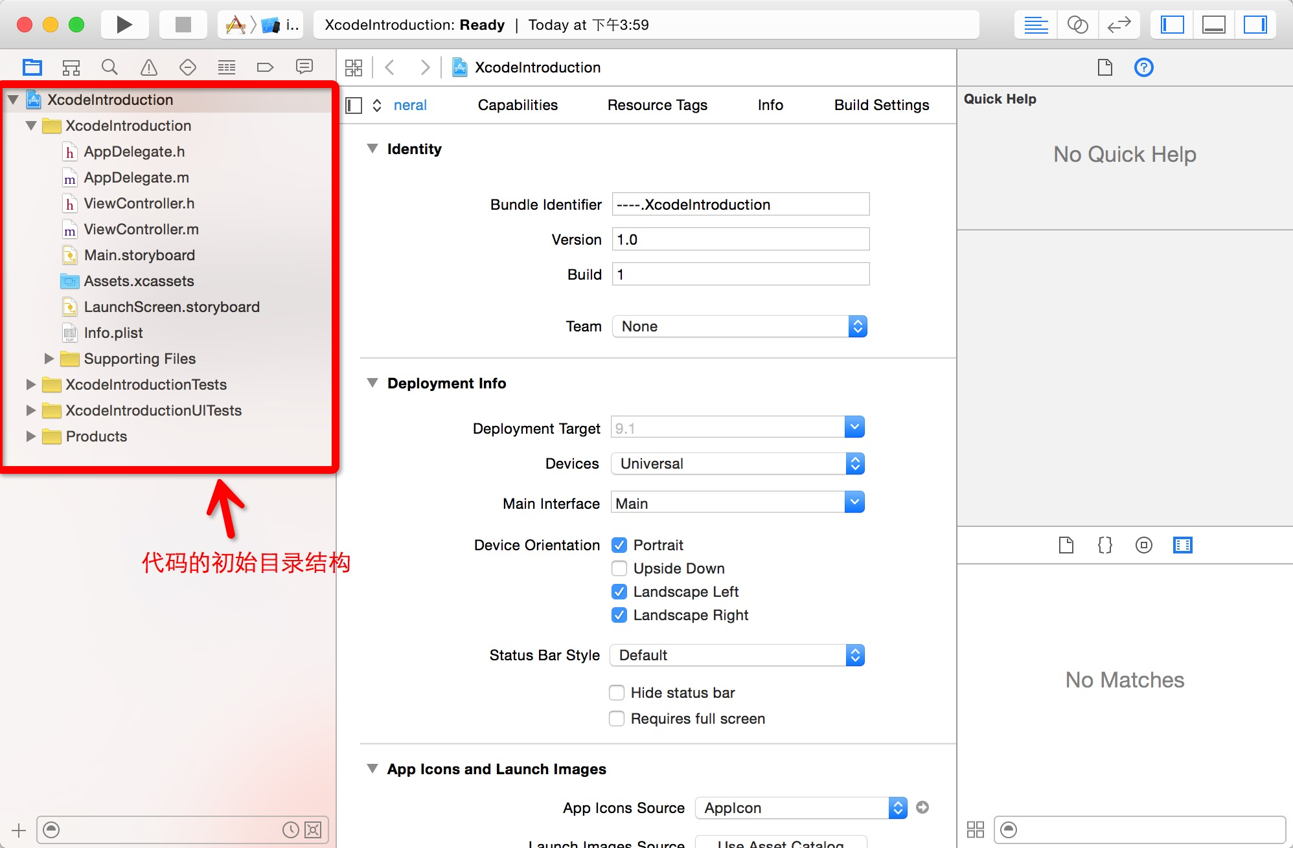The image size is (1293, 848).
Task: Show the Version editor
Action: (x=1119, y=25)
